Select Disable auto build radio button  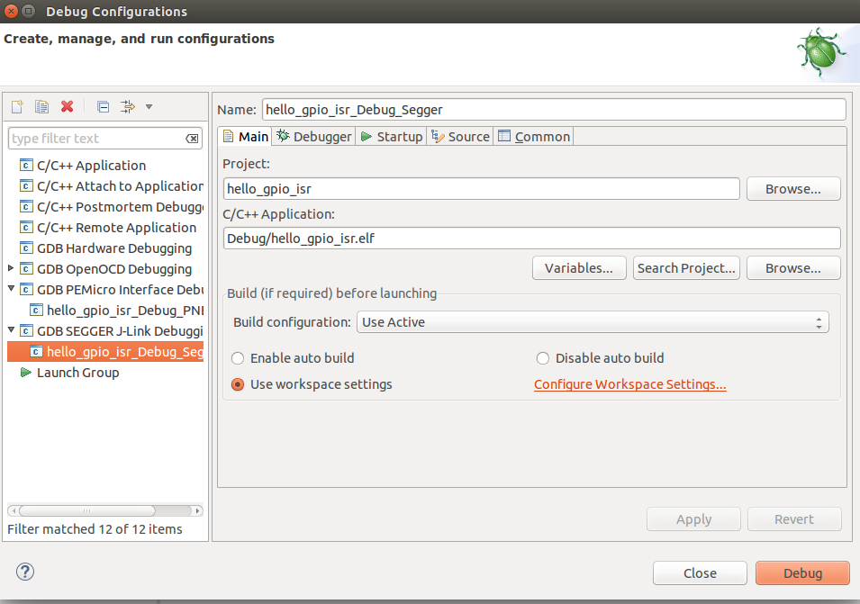tap(543, 358)
